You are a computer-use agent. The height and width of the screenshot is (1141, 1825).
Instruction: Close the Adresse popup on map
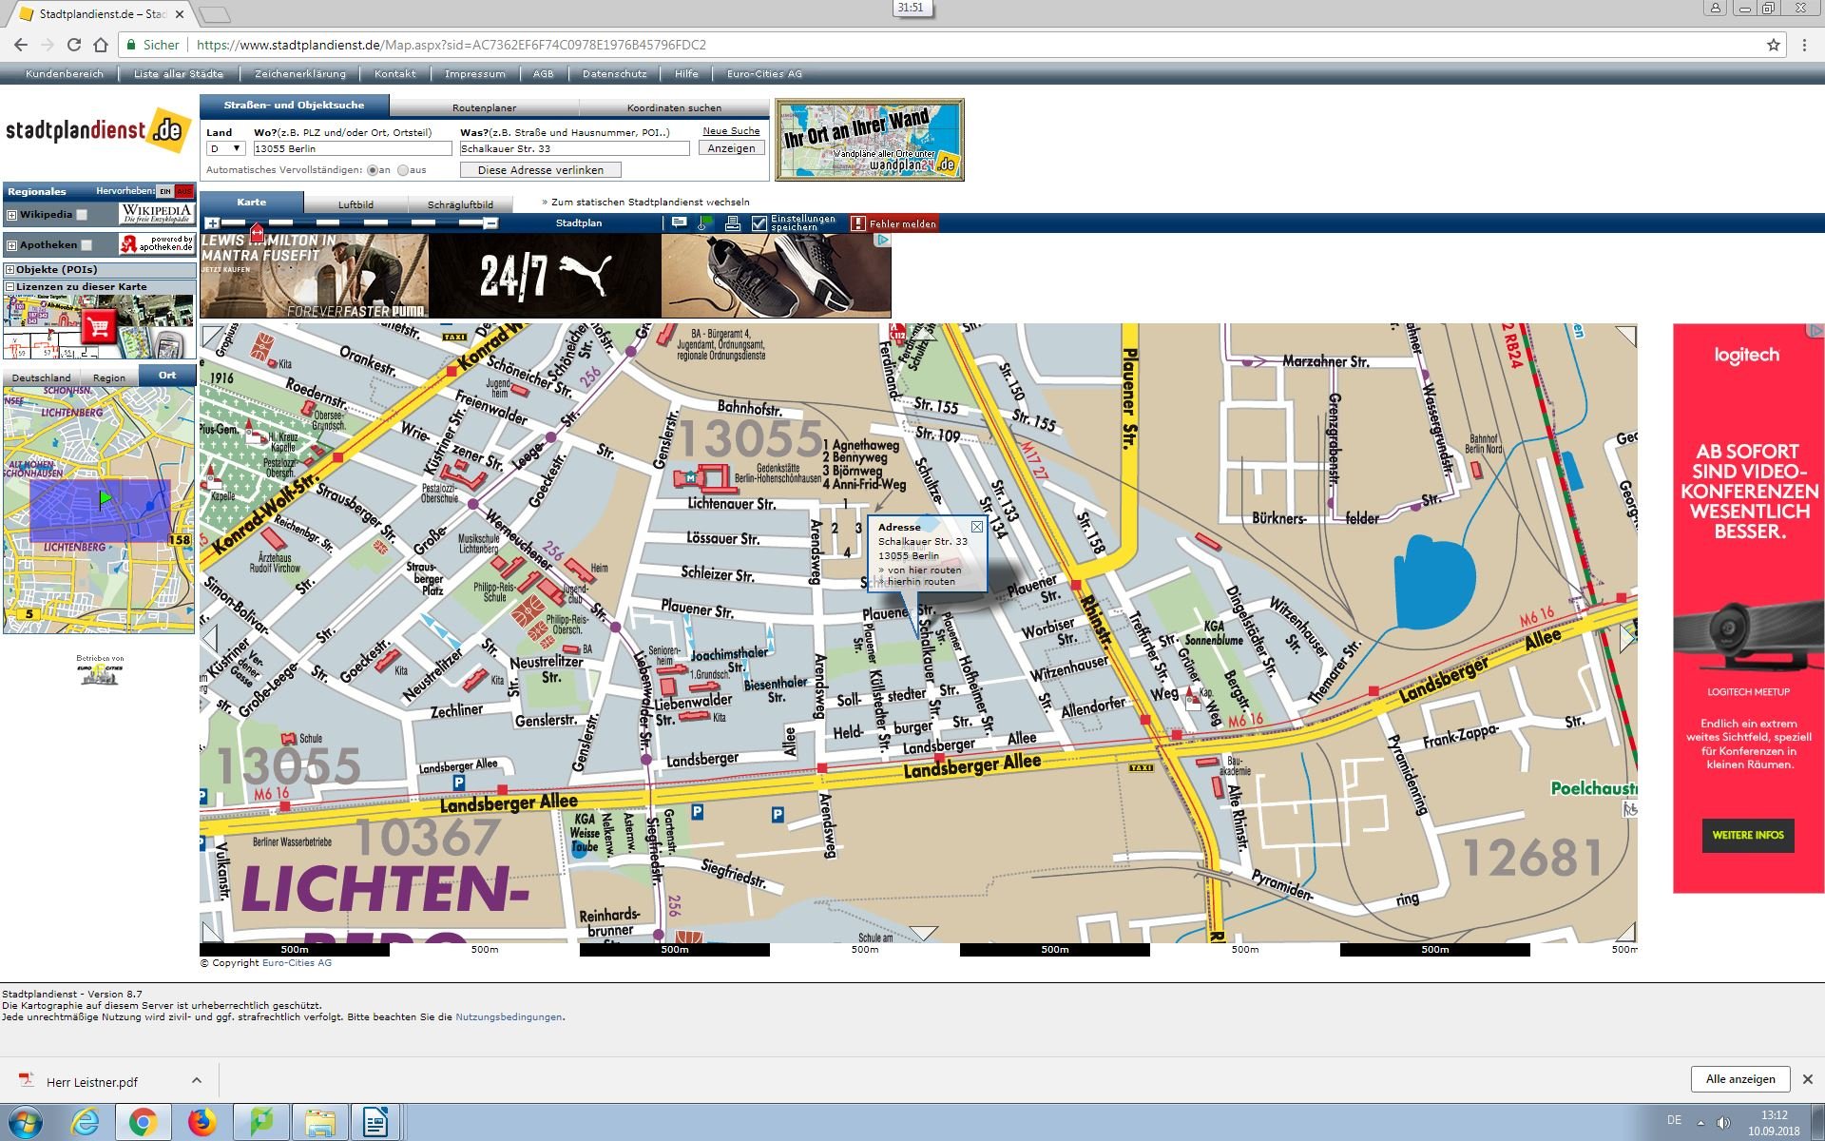[x=976, y=527]
